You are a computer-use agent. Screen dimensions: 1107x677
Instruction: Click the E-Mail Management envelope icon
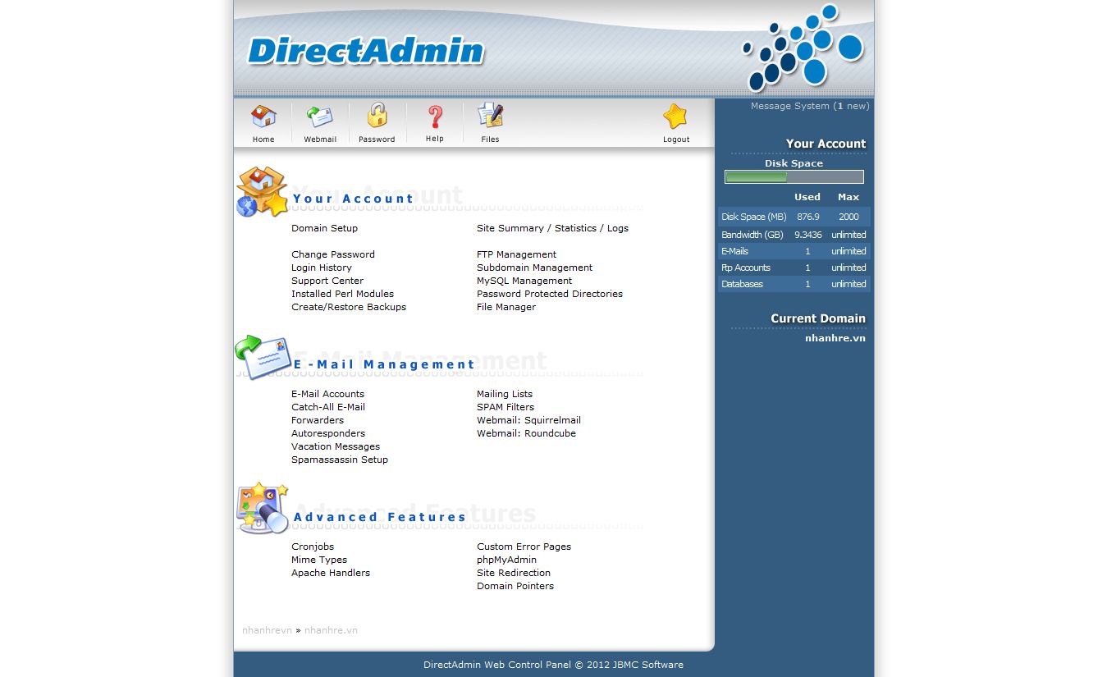263,357
